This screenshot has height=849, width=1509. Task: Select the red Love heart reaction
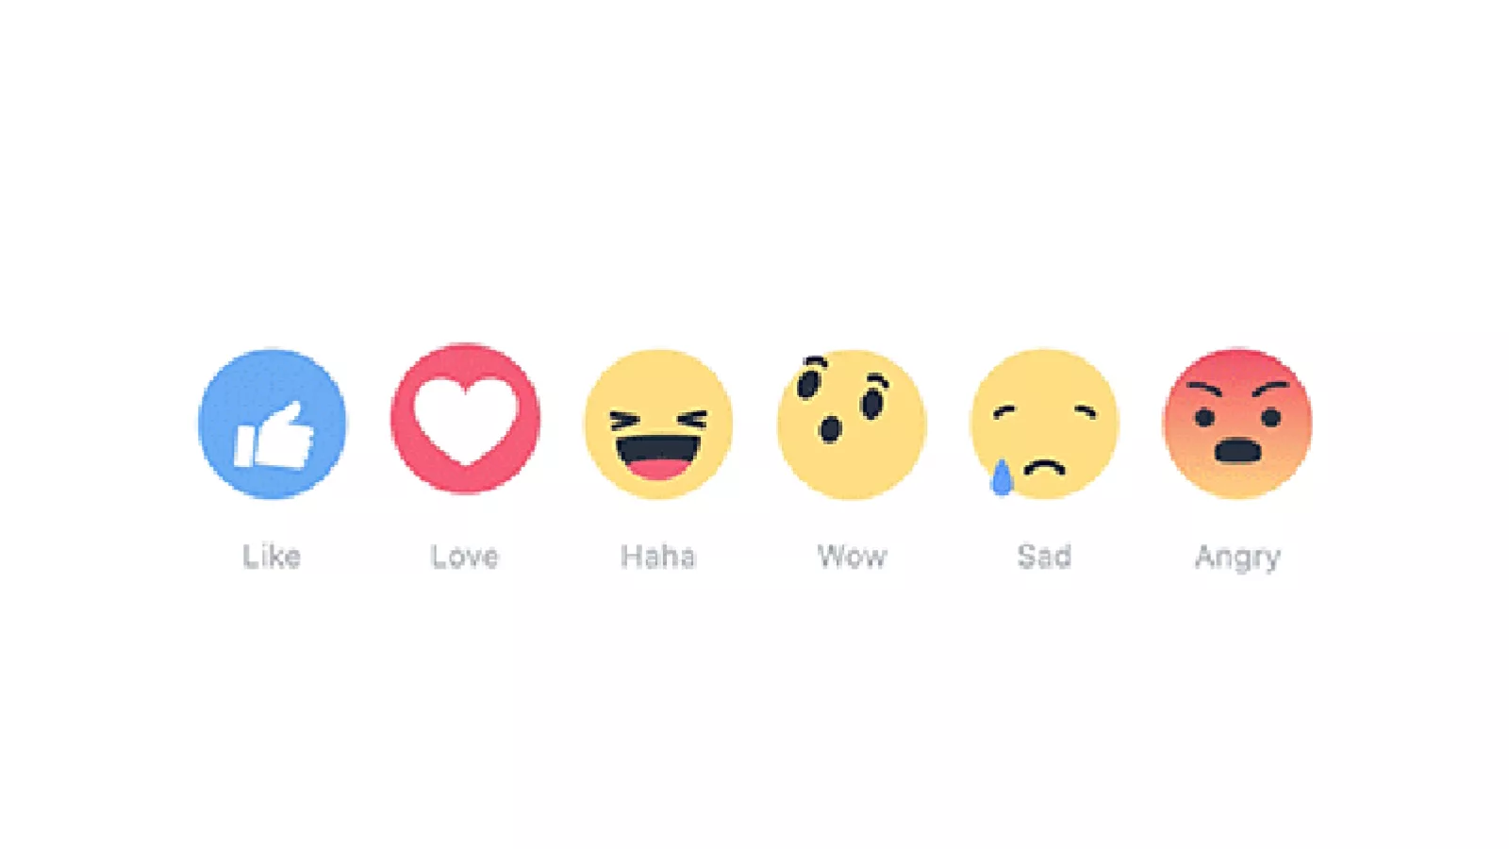[x=466, y=419]
